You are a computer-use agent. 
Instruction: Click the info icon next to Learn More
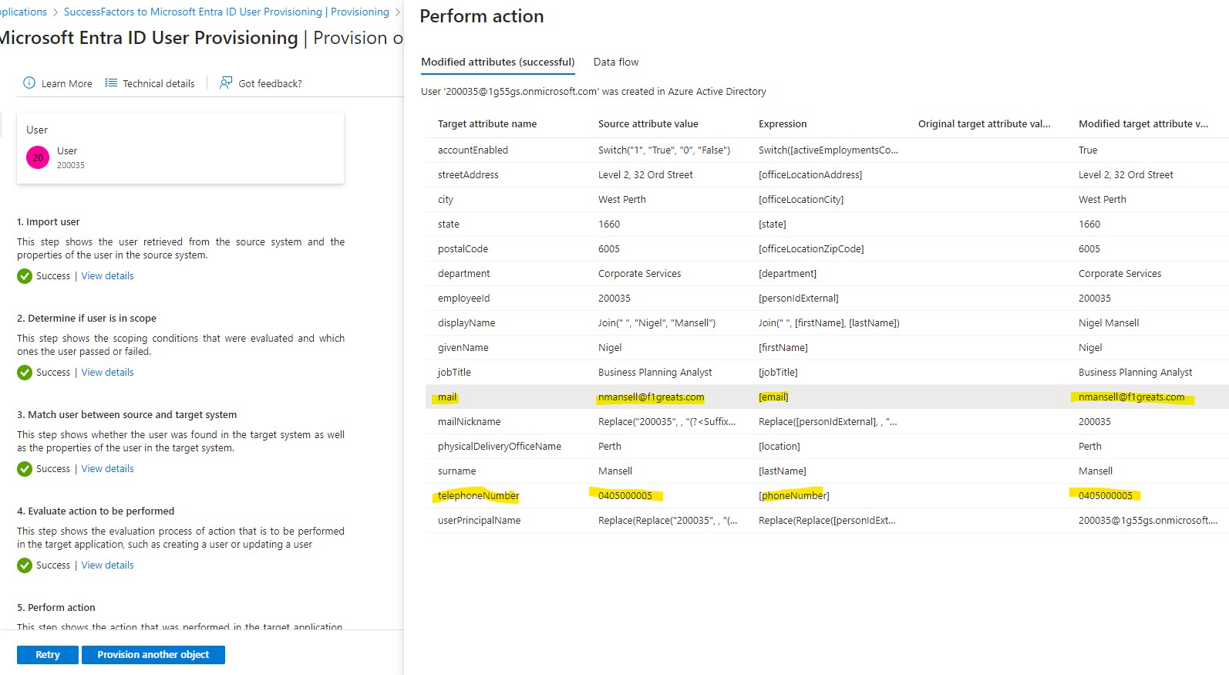(x=29, y=83)
